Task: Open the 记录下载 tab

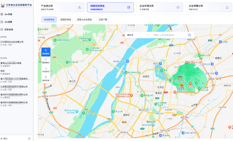Action: pyautogui.click(x=103, y=20)
